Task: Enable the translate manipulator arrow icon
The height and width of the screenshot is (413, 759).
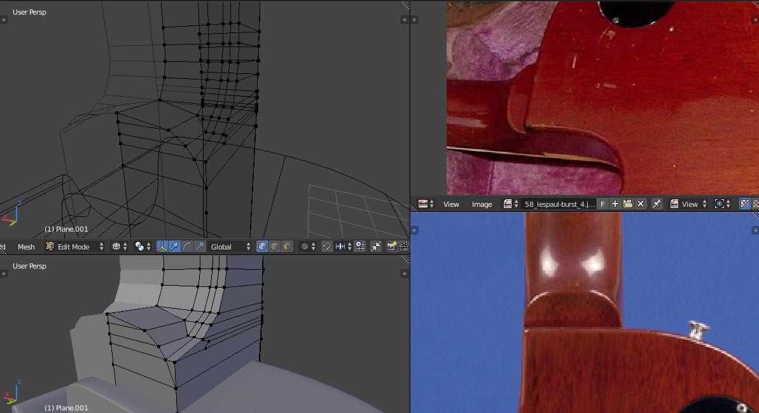Action: [x=174, y=246]
